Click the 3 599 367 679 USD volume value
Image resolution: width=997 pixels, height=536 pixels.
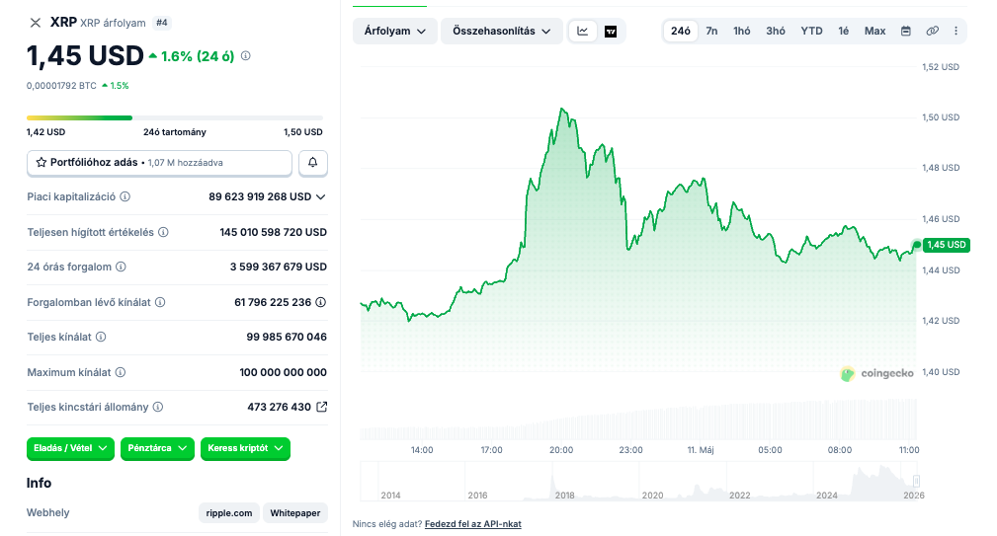(279, 267)
